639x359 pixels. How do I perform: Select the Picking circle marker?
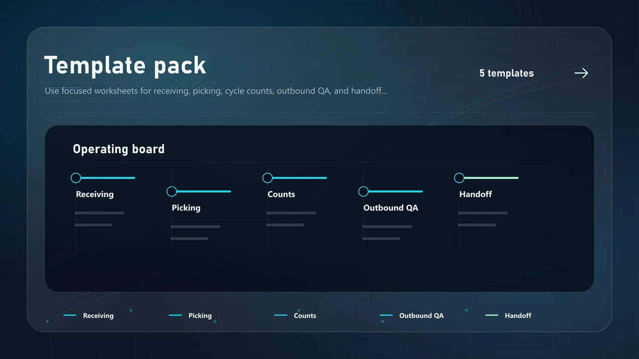click(x=172, y=191)
